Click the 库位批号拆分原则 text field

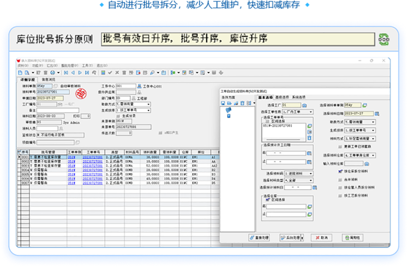(x=237, y=39)
